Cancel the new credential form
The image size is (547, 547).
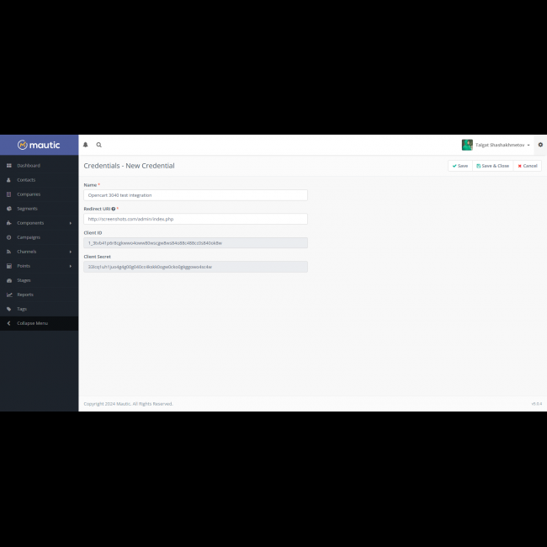click(x=528, y=166)
